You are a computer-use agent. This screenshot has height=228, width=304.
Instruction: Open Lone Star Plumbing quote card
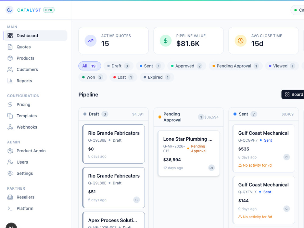tap(189, 153)
